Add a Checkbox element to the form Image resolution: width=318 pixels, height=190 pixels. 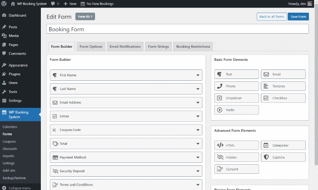point(283,98)
